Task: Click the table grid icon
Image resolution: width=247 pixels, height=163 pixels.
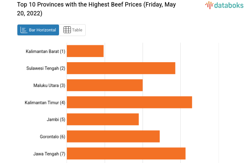Action: [67, 30]
